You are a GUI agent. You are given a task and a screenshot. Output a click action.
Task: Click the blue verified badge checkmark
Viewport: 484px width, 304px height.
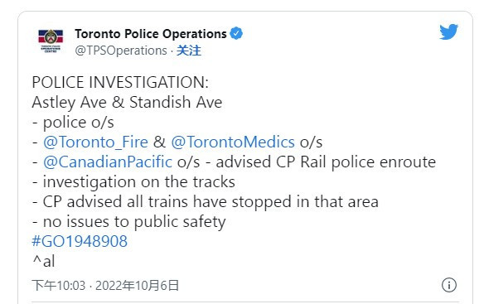pos(236,33)
